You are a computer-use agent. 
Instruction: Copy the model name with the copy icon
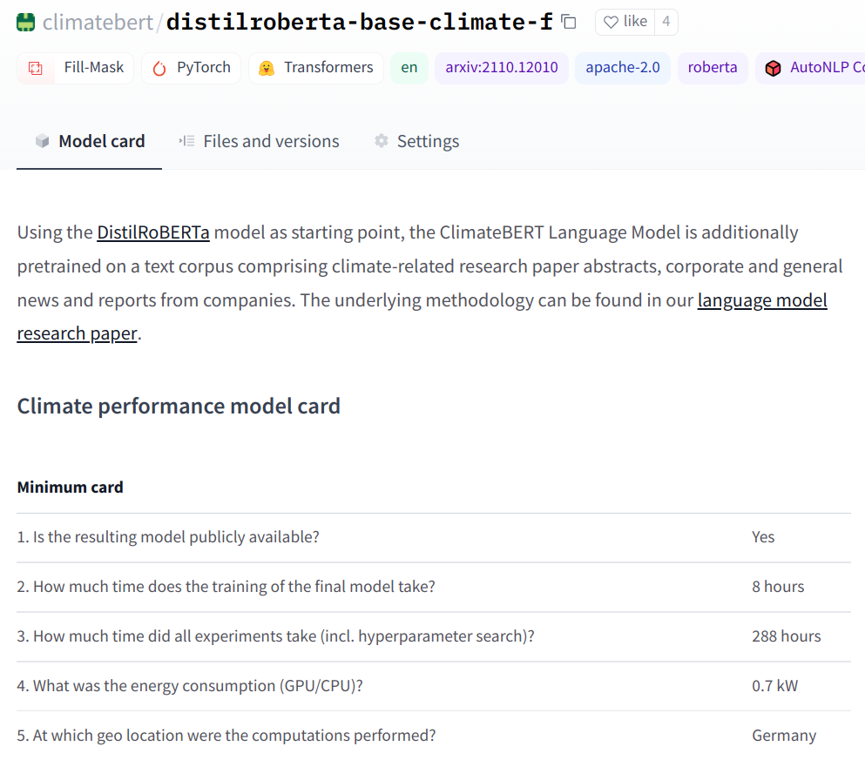coord(569,22)
